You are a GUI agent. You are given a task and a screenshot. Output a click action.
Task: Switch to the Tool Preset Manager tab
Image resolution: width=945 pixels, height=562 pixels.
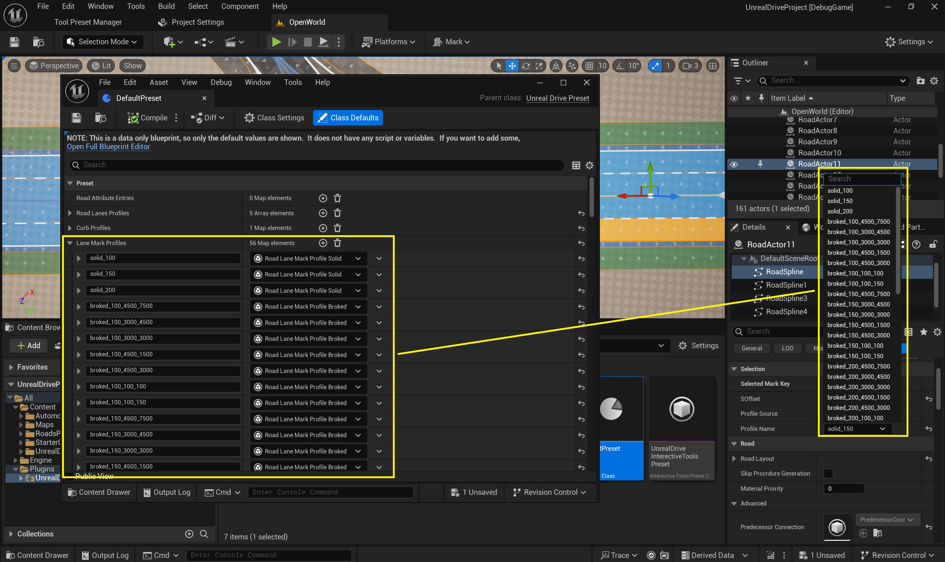88,23
